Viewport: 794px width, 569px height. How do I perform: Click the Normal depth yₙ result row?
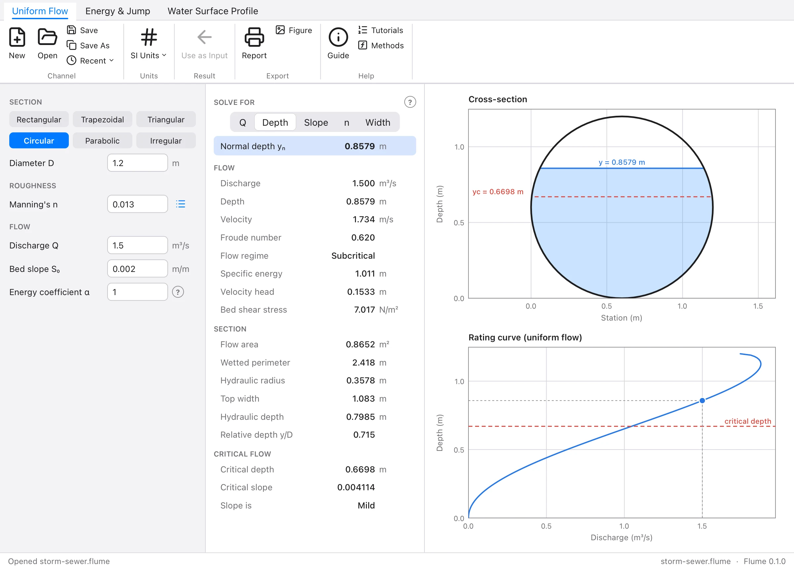[x=315, y=146]
